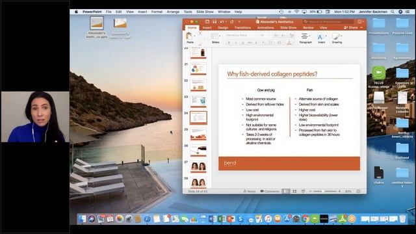
Task: Open the Trash in the dock
Action: [x=402, y=219]
